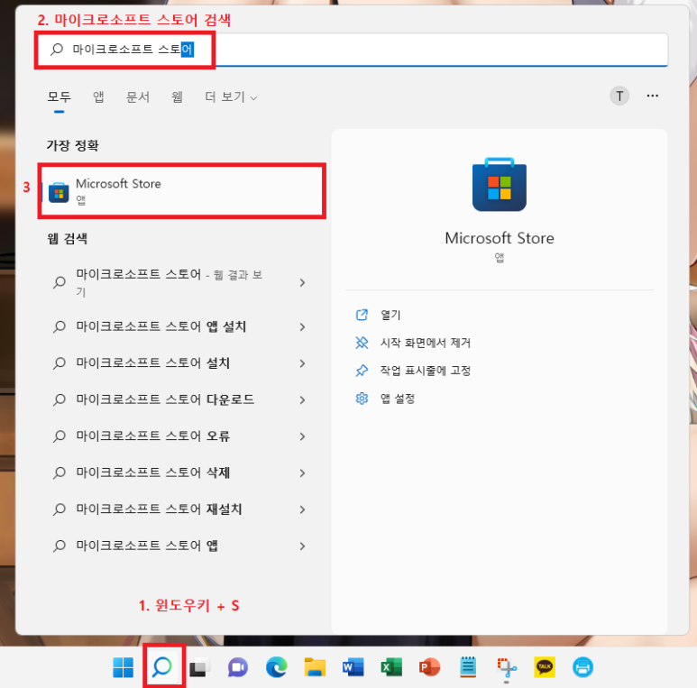
Task: Click 열기 to open Microsoft Store
Action: 390,315
